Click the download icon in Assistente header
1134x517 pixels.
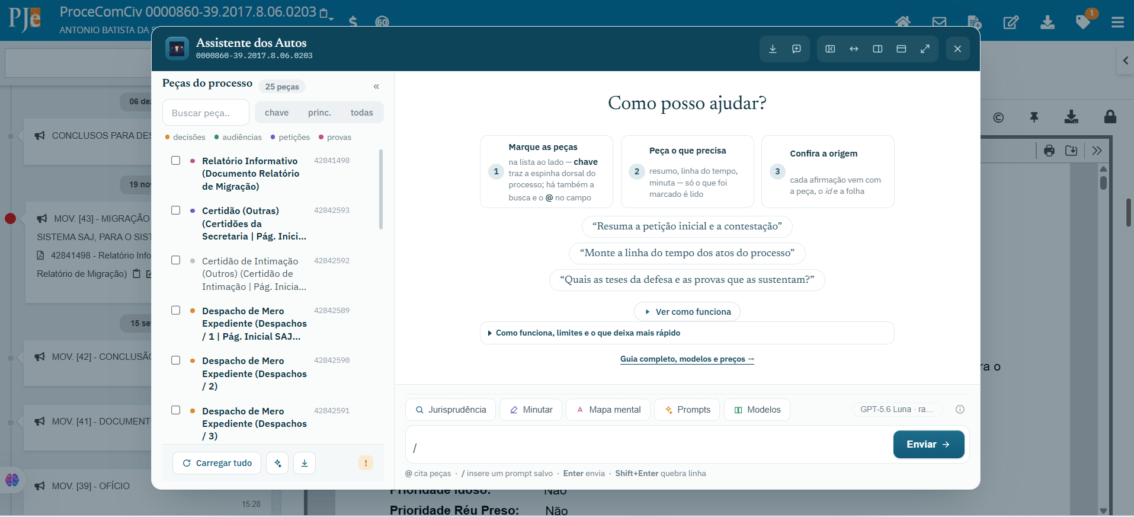click(x=773, y=49)
